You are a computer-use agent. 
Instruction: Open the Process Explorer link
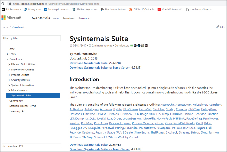[120, 123]
